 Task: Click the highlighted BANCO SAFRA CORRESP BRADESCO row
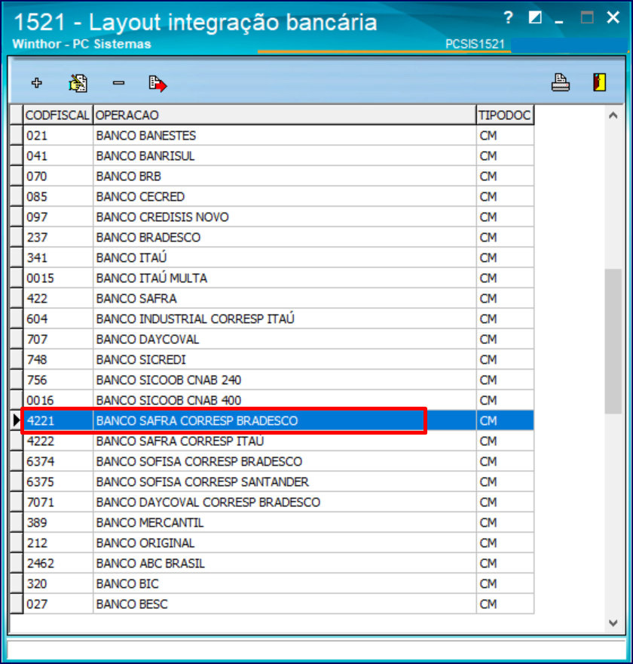tap(271, 420)
